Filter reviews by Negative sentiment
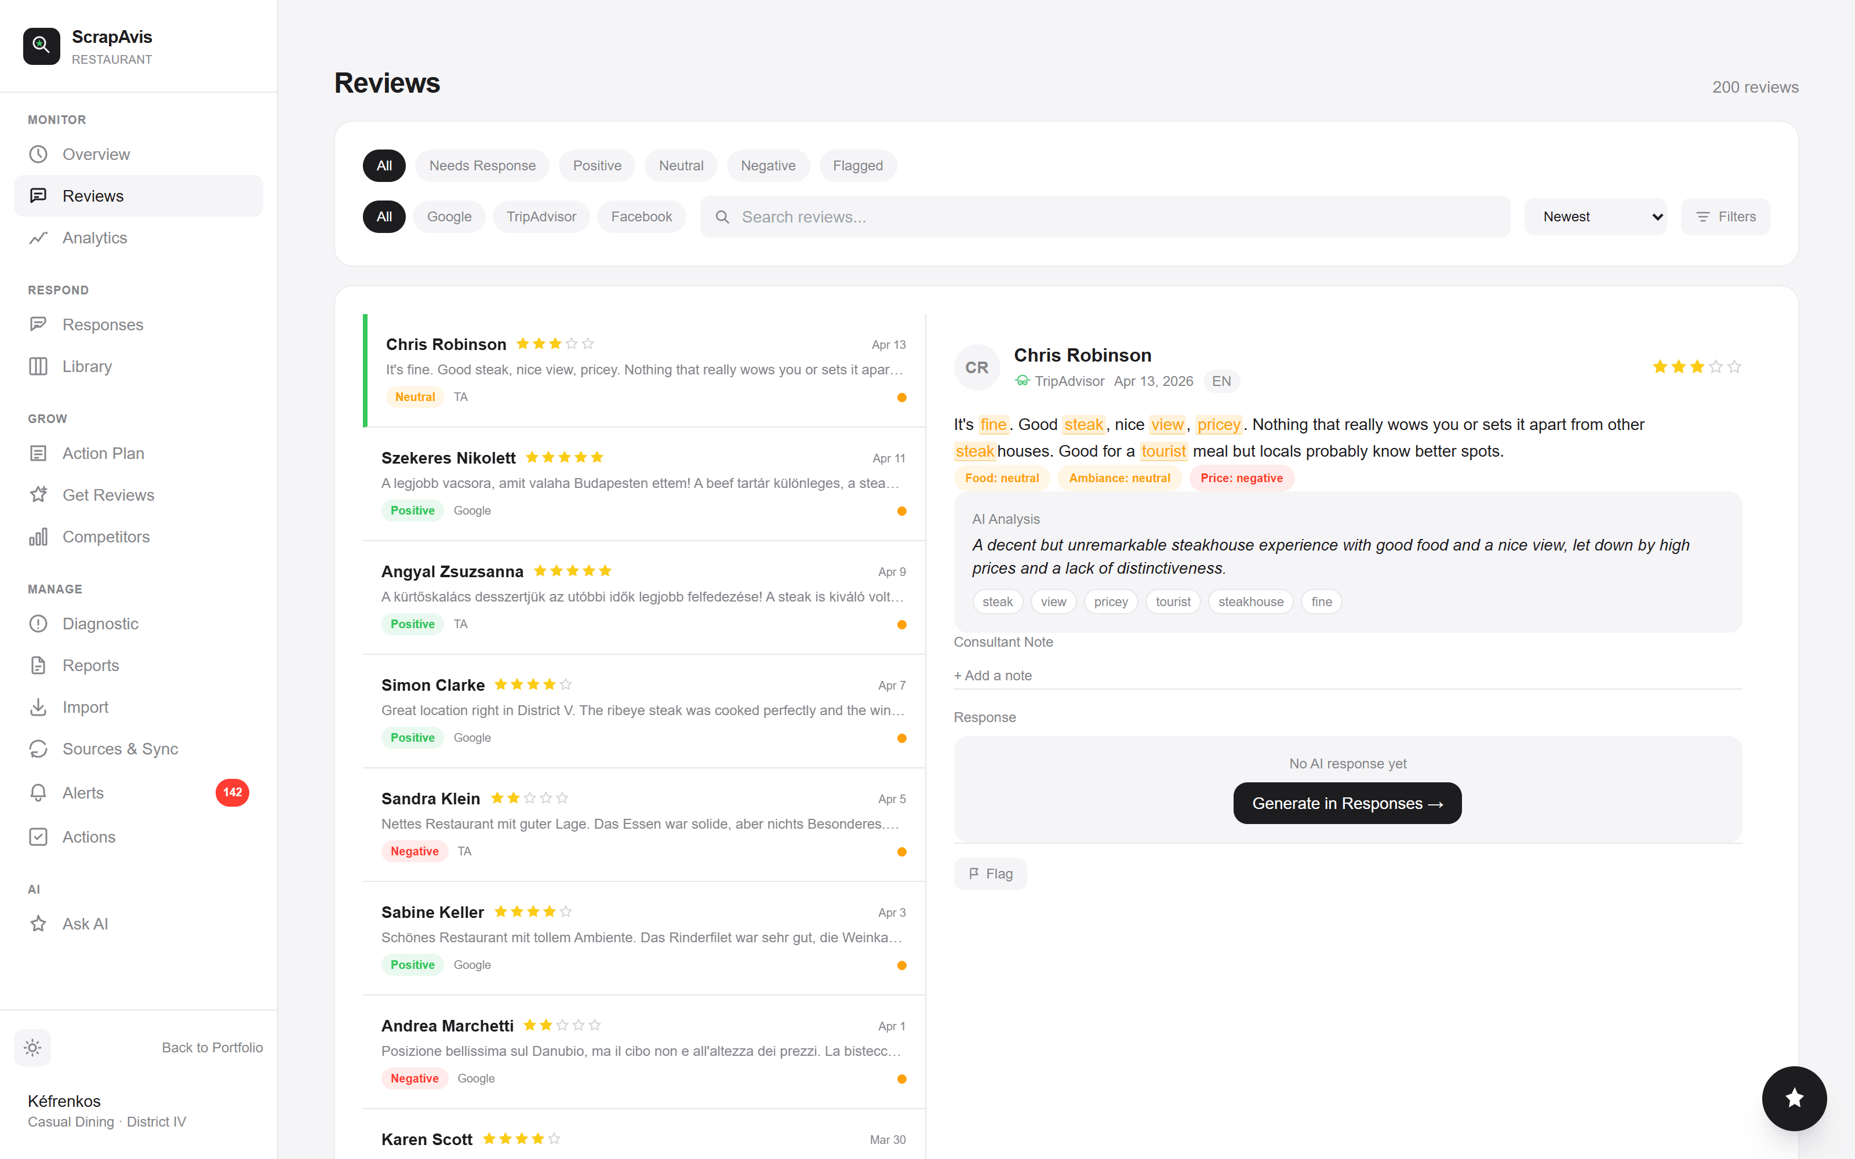 click(x=768, y=166)
